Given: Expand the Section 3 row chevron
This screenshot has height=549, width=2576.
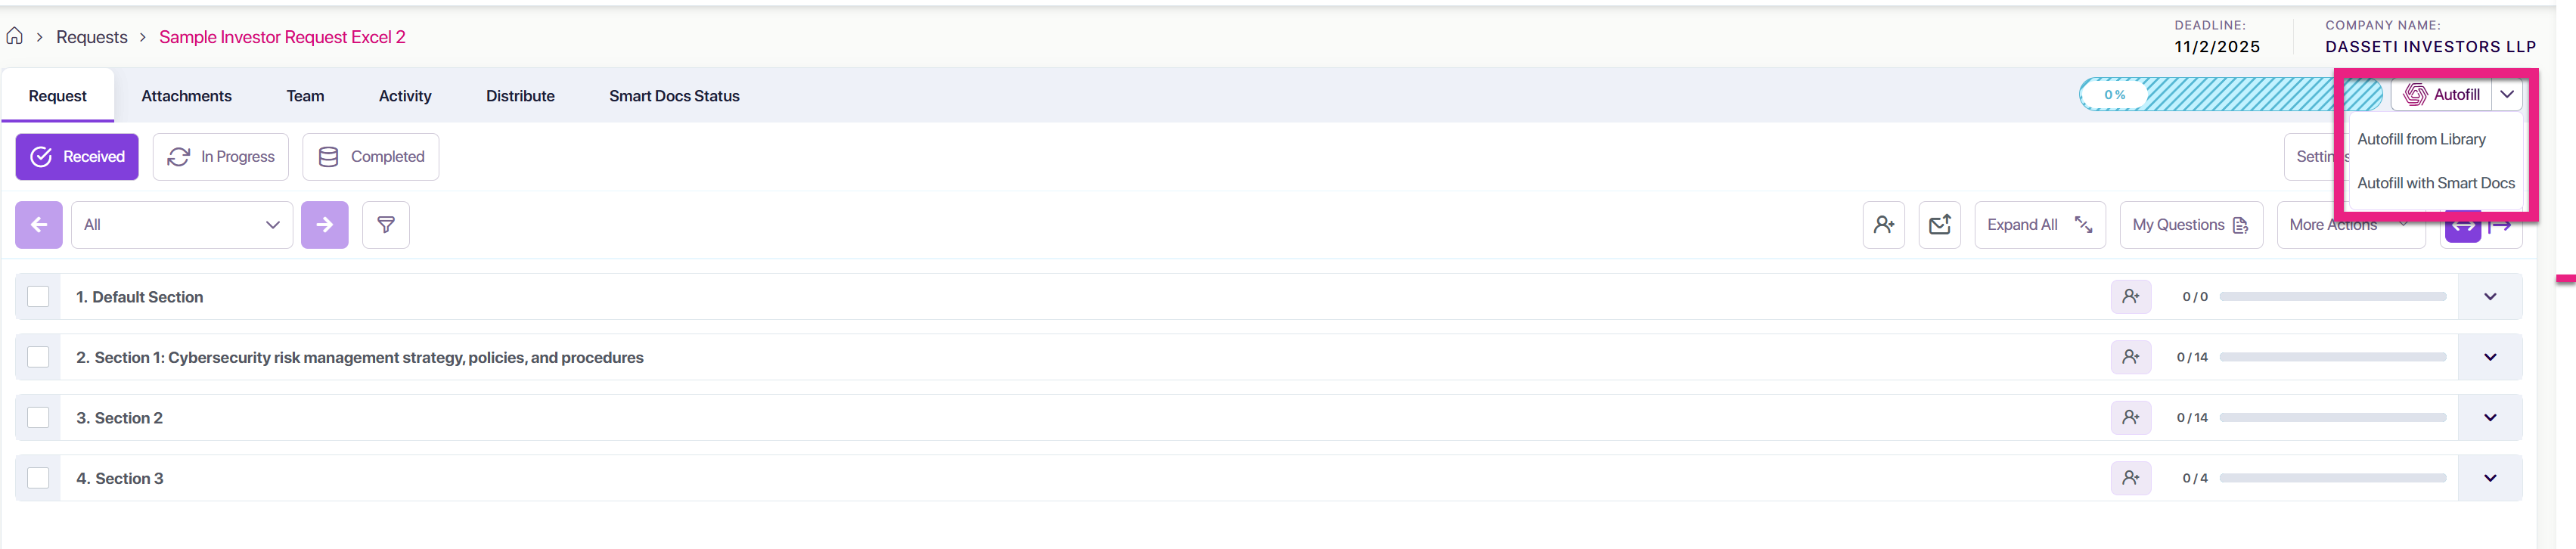Looking at the screenshot, I should [2490, 478].
